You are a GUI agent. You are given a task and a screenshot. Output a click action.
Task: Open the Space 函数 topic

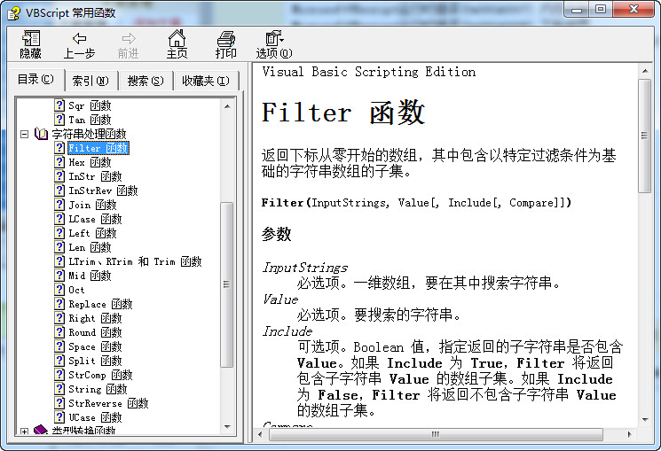tap(95, 346)
